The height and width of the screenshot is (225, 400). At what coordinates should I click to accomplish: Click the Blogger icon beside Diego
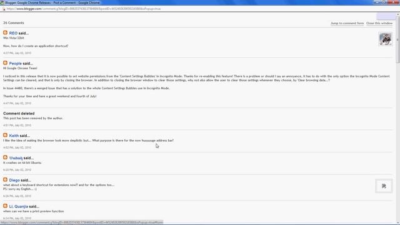5,179
